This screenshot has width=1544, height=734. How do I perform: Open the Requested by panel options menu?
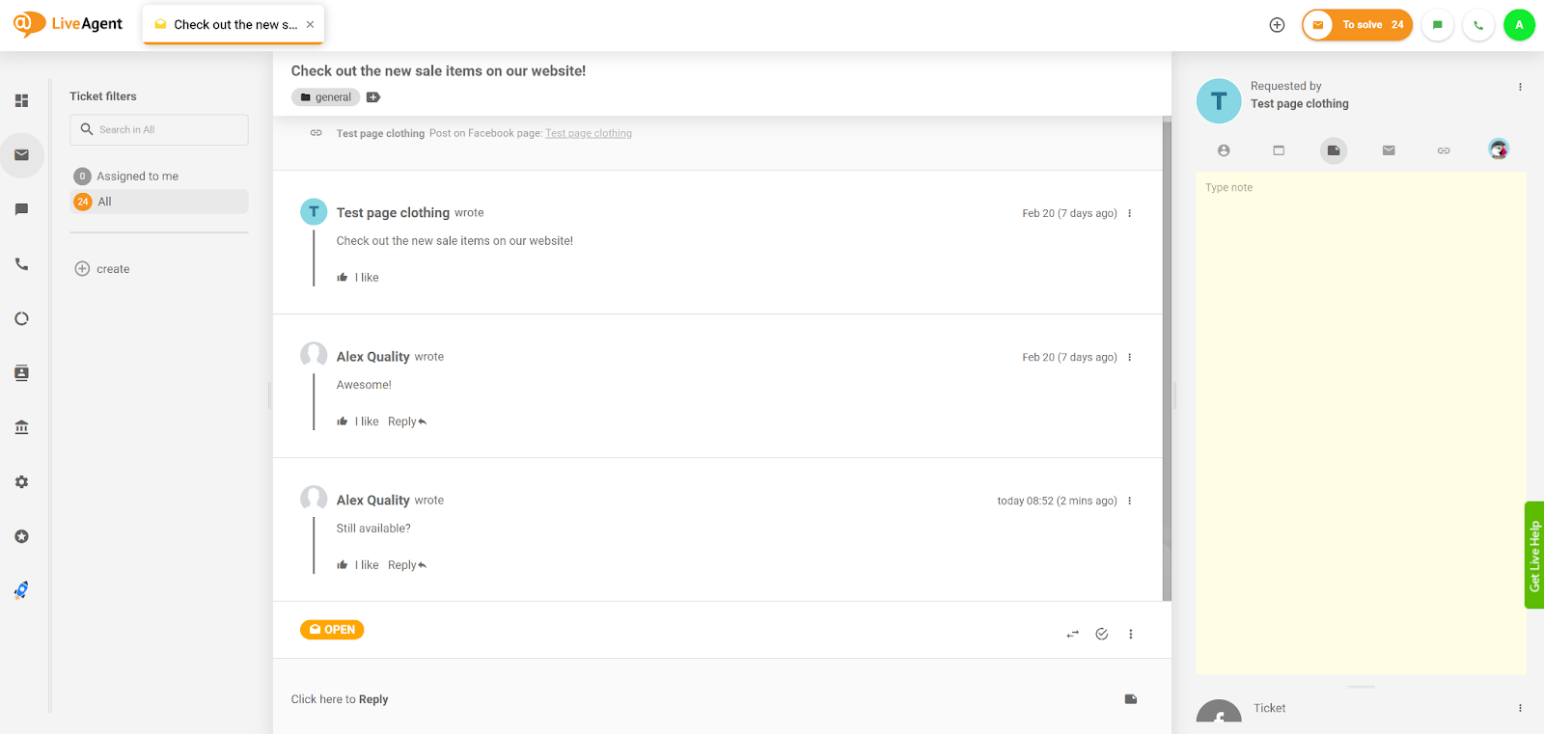[x=1520, y=87]
